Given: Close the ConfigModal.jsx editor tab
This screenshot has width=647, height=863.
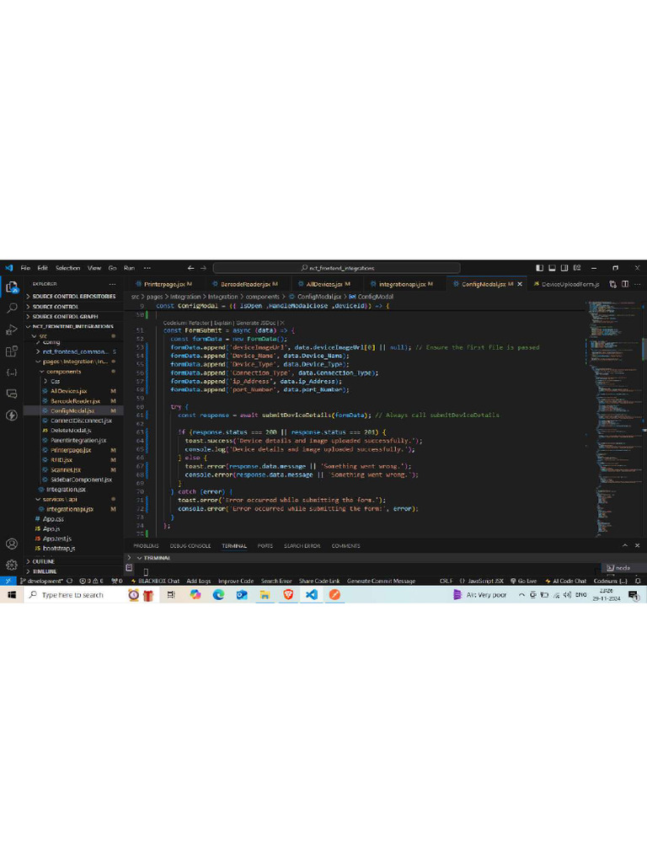Looking at the screenshot, I should pyautogui.click(x=520, y=284).
